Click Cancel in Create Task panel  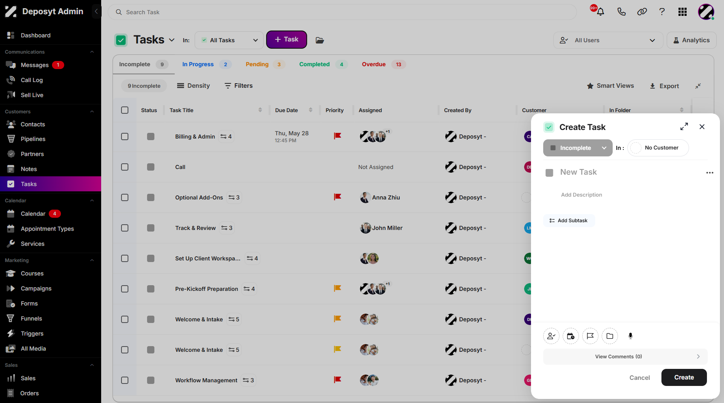coord(639,377)
